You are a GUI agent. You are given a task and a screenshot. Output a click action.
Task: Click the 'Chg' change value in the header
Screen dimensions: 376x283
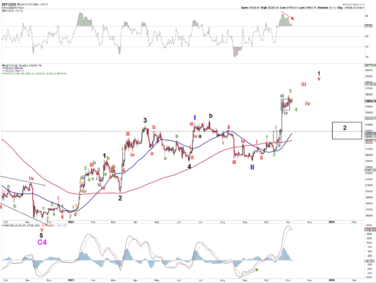[x=353, y=8]
